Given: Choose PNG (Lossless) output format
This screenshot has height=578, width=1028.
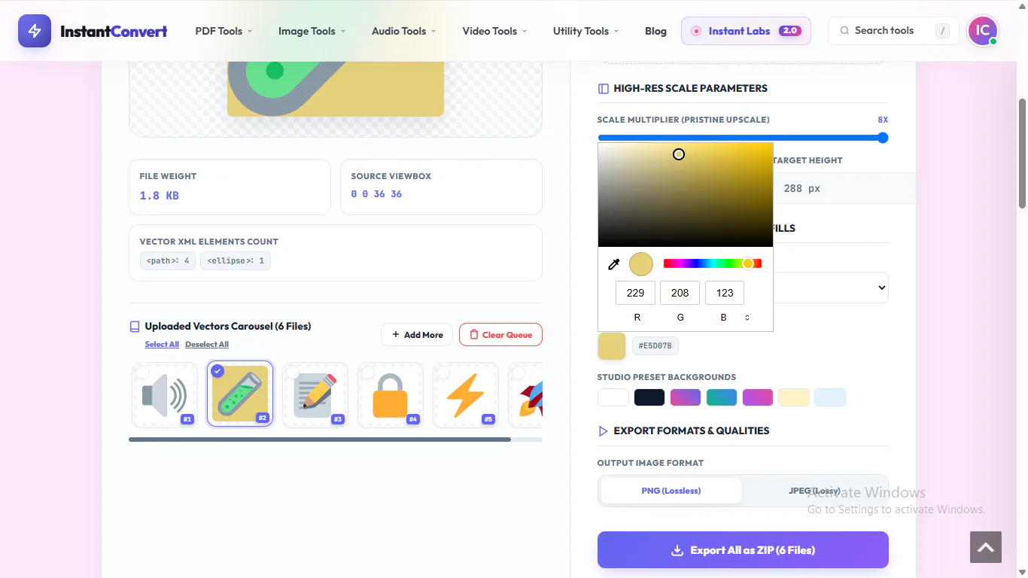Looking at the screenshot, I should (x=671, y=491).
